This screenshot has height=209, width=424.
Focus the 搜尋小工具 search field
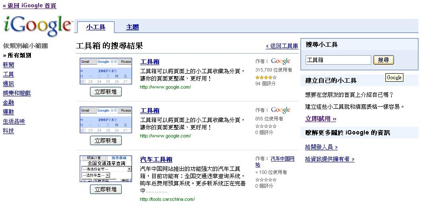click(338, 60)
